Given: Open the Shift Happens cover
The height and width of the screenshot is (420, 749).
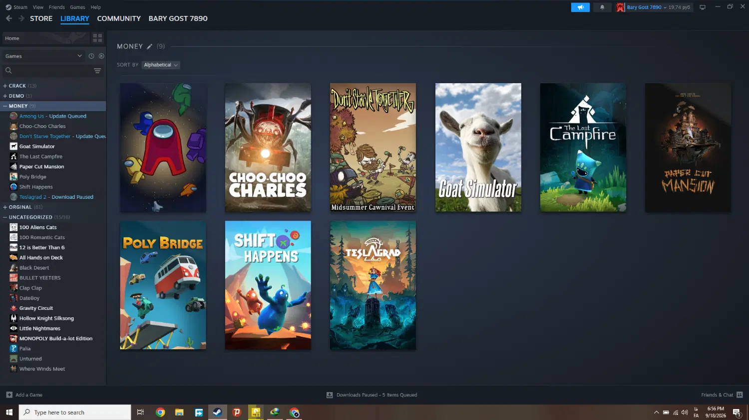Looking at the screenshot, I should tap(268, 285).
